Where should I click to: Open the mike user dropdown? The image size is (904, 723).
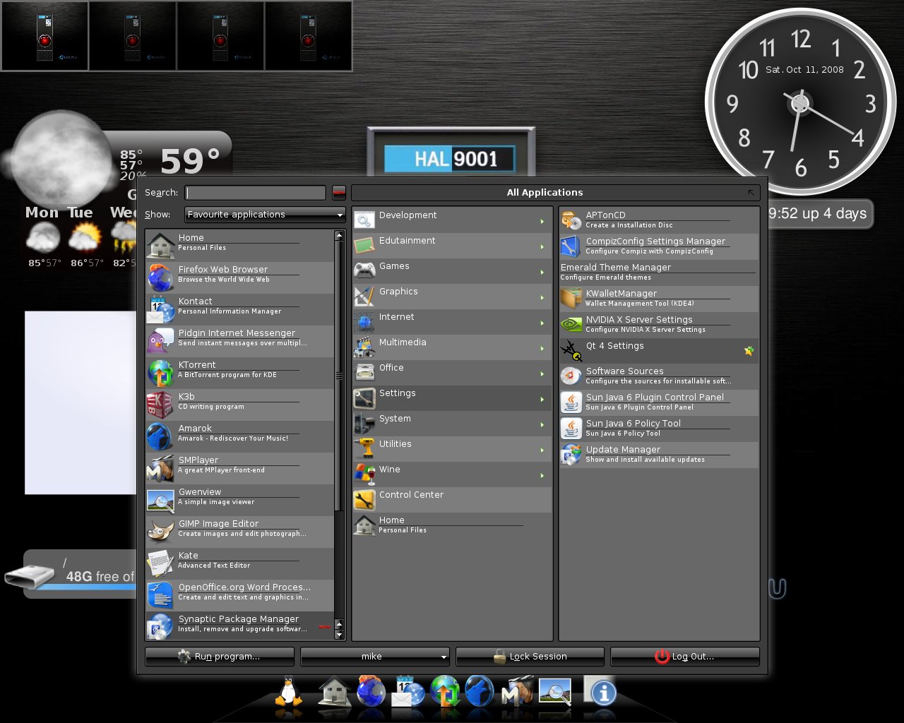pyautogui.click(x=375, y=657)
